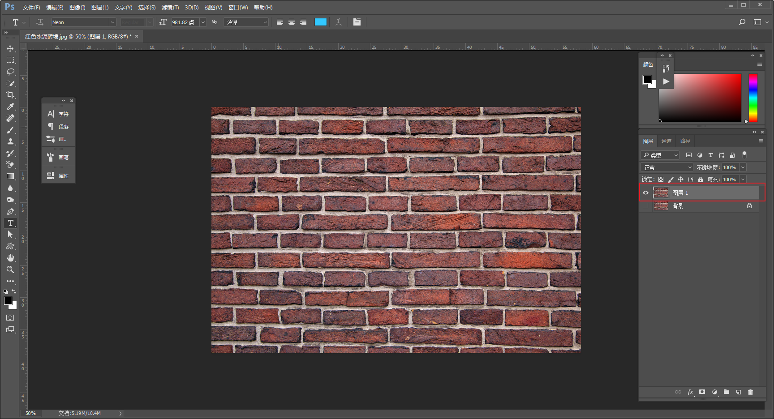Select the Eraser tool
This screenshot has height=419, width=774.
coord(10,165)
